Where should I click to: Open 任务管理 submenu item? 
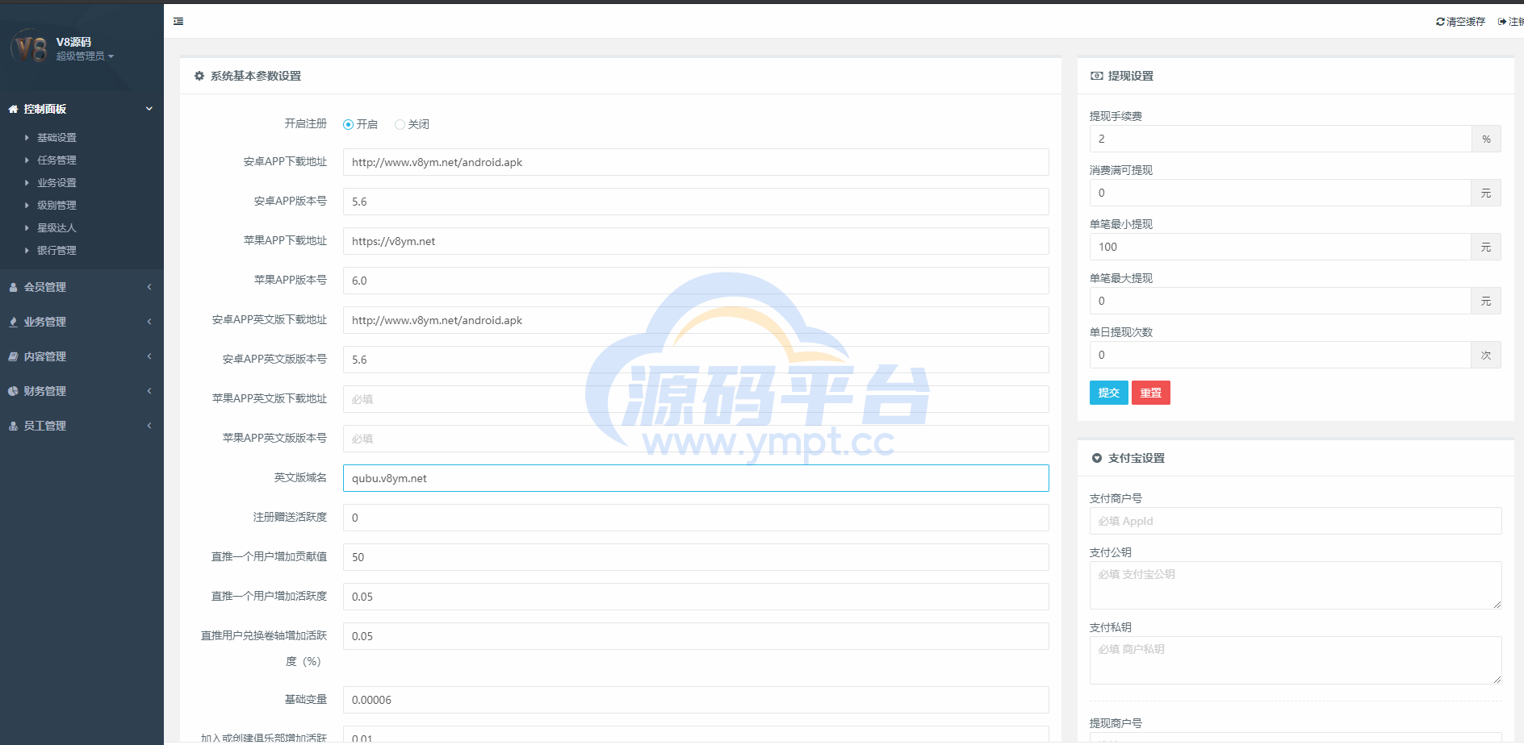[57, 160]
